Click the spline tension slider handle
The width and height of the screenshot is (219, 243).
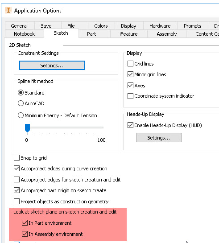[x=28, y=128]
